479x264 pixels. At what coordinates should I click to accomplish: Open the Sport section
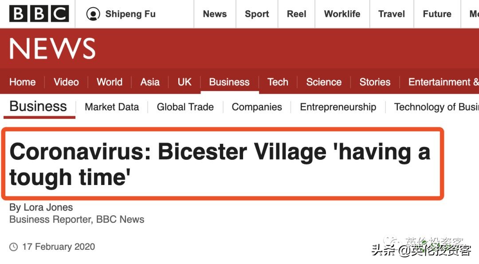pyautogui.click(x=256, y=14)
